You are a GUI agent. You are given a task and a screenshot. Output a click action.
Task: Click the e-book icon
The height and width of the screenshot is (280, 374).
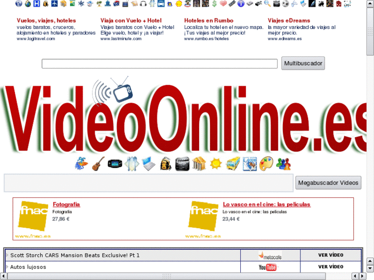coord(250,164)
